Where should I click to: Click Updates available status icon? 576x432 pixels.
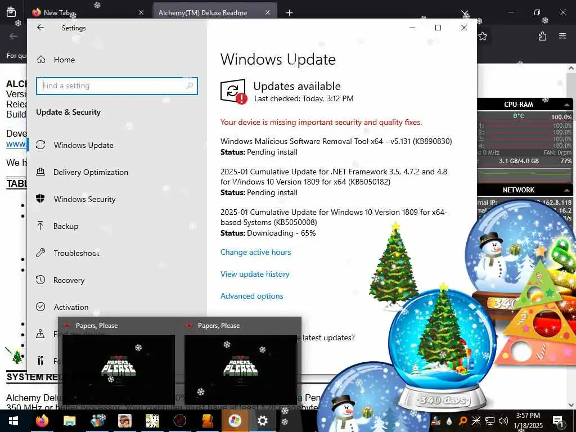[233, 92]
